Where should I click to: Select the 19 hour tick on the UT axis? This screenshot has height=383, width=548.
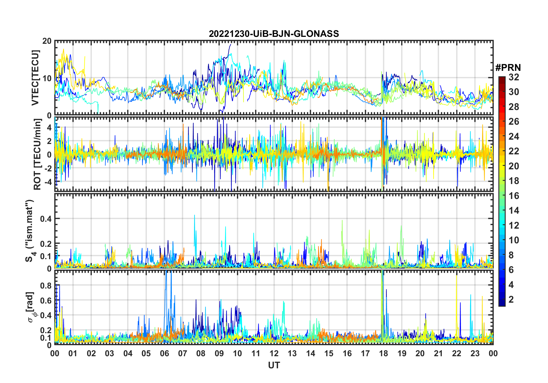click(x=402, y=353)
